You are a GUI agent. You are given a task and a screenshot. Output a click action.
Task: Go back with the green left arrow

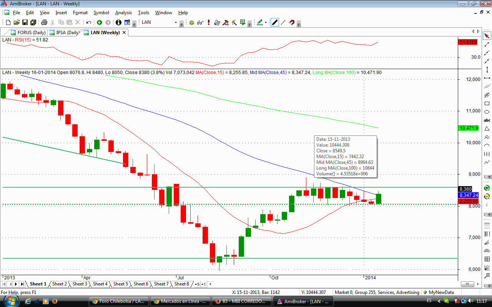100,23
